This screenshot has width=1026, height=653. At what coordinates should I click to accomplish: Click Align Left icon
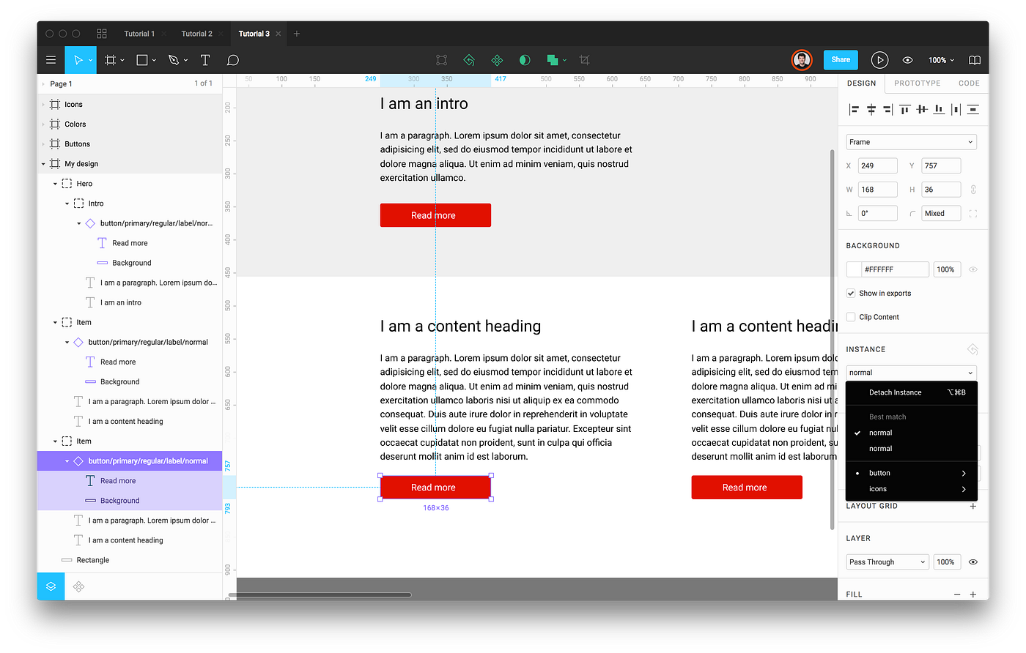pos(854,110)
